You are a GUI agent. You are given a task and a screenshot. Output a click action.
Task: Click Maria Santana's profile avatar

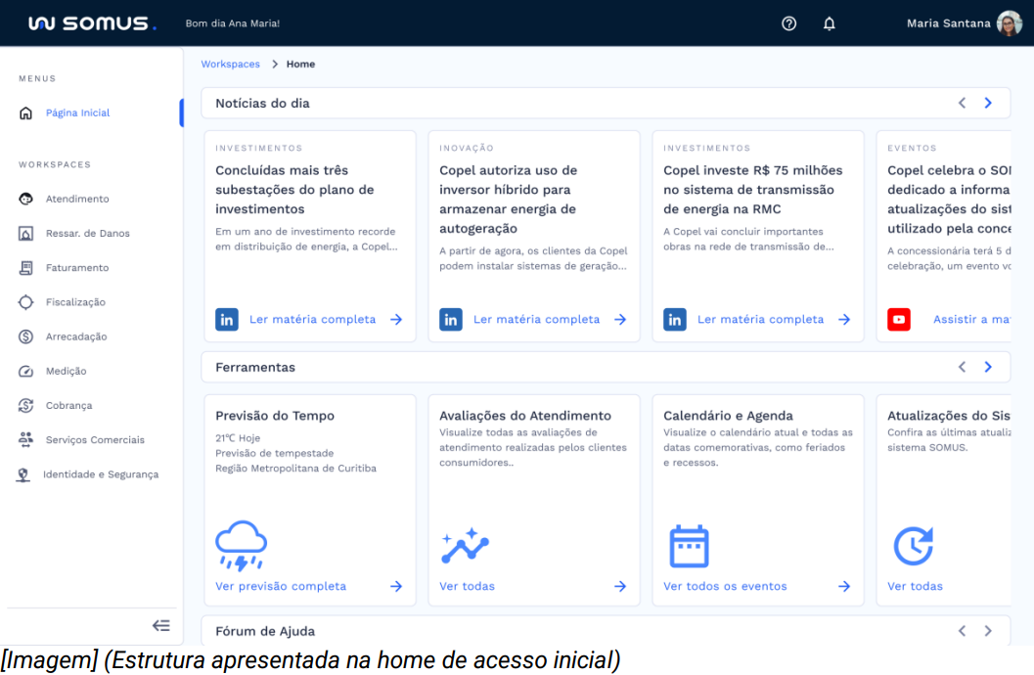pos(1010,23)
